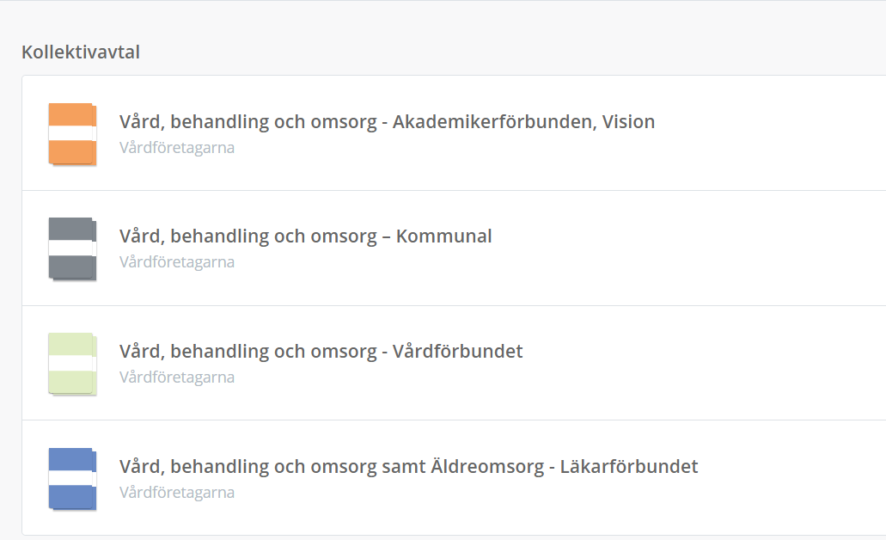Click Vårdföretagarna text under the Läkarförbundet agreement
The image size is (886, 540).
[x=177, y=493]
